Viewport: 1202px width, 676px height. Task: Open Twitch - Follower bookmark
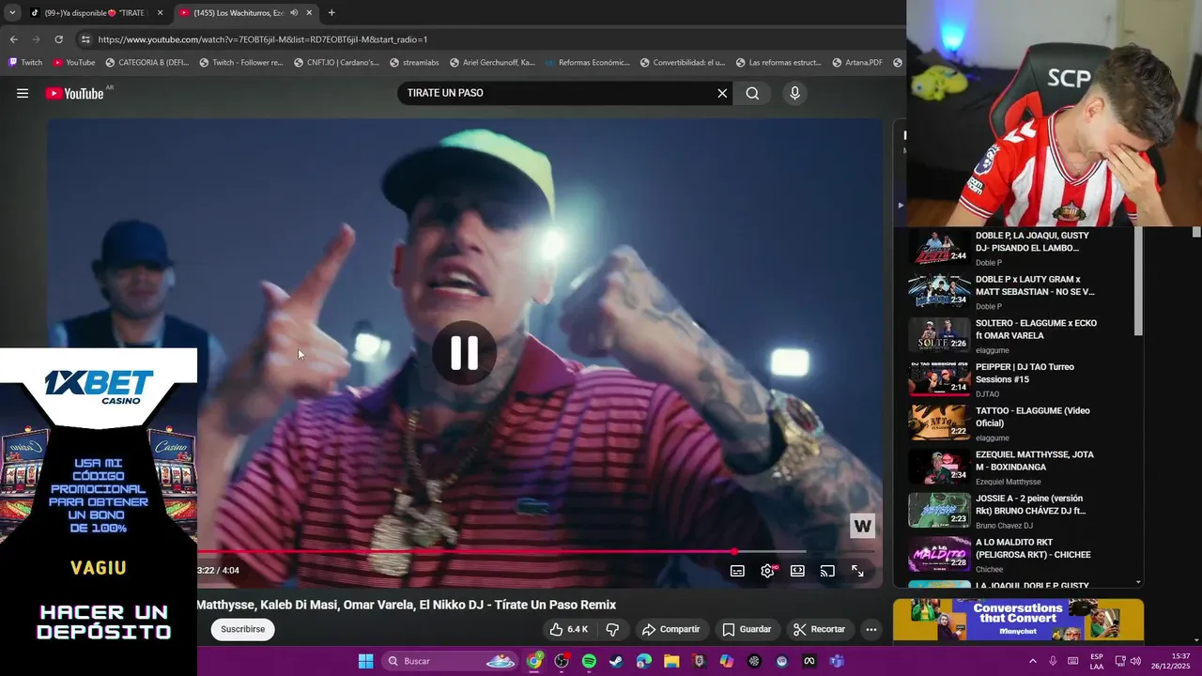240,63
